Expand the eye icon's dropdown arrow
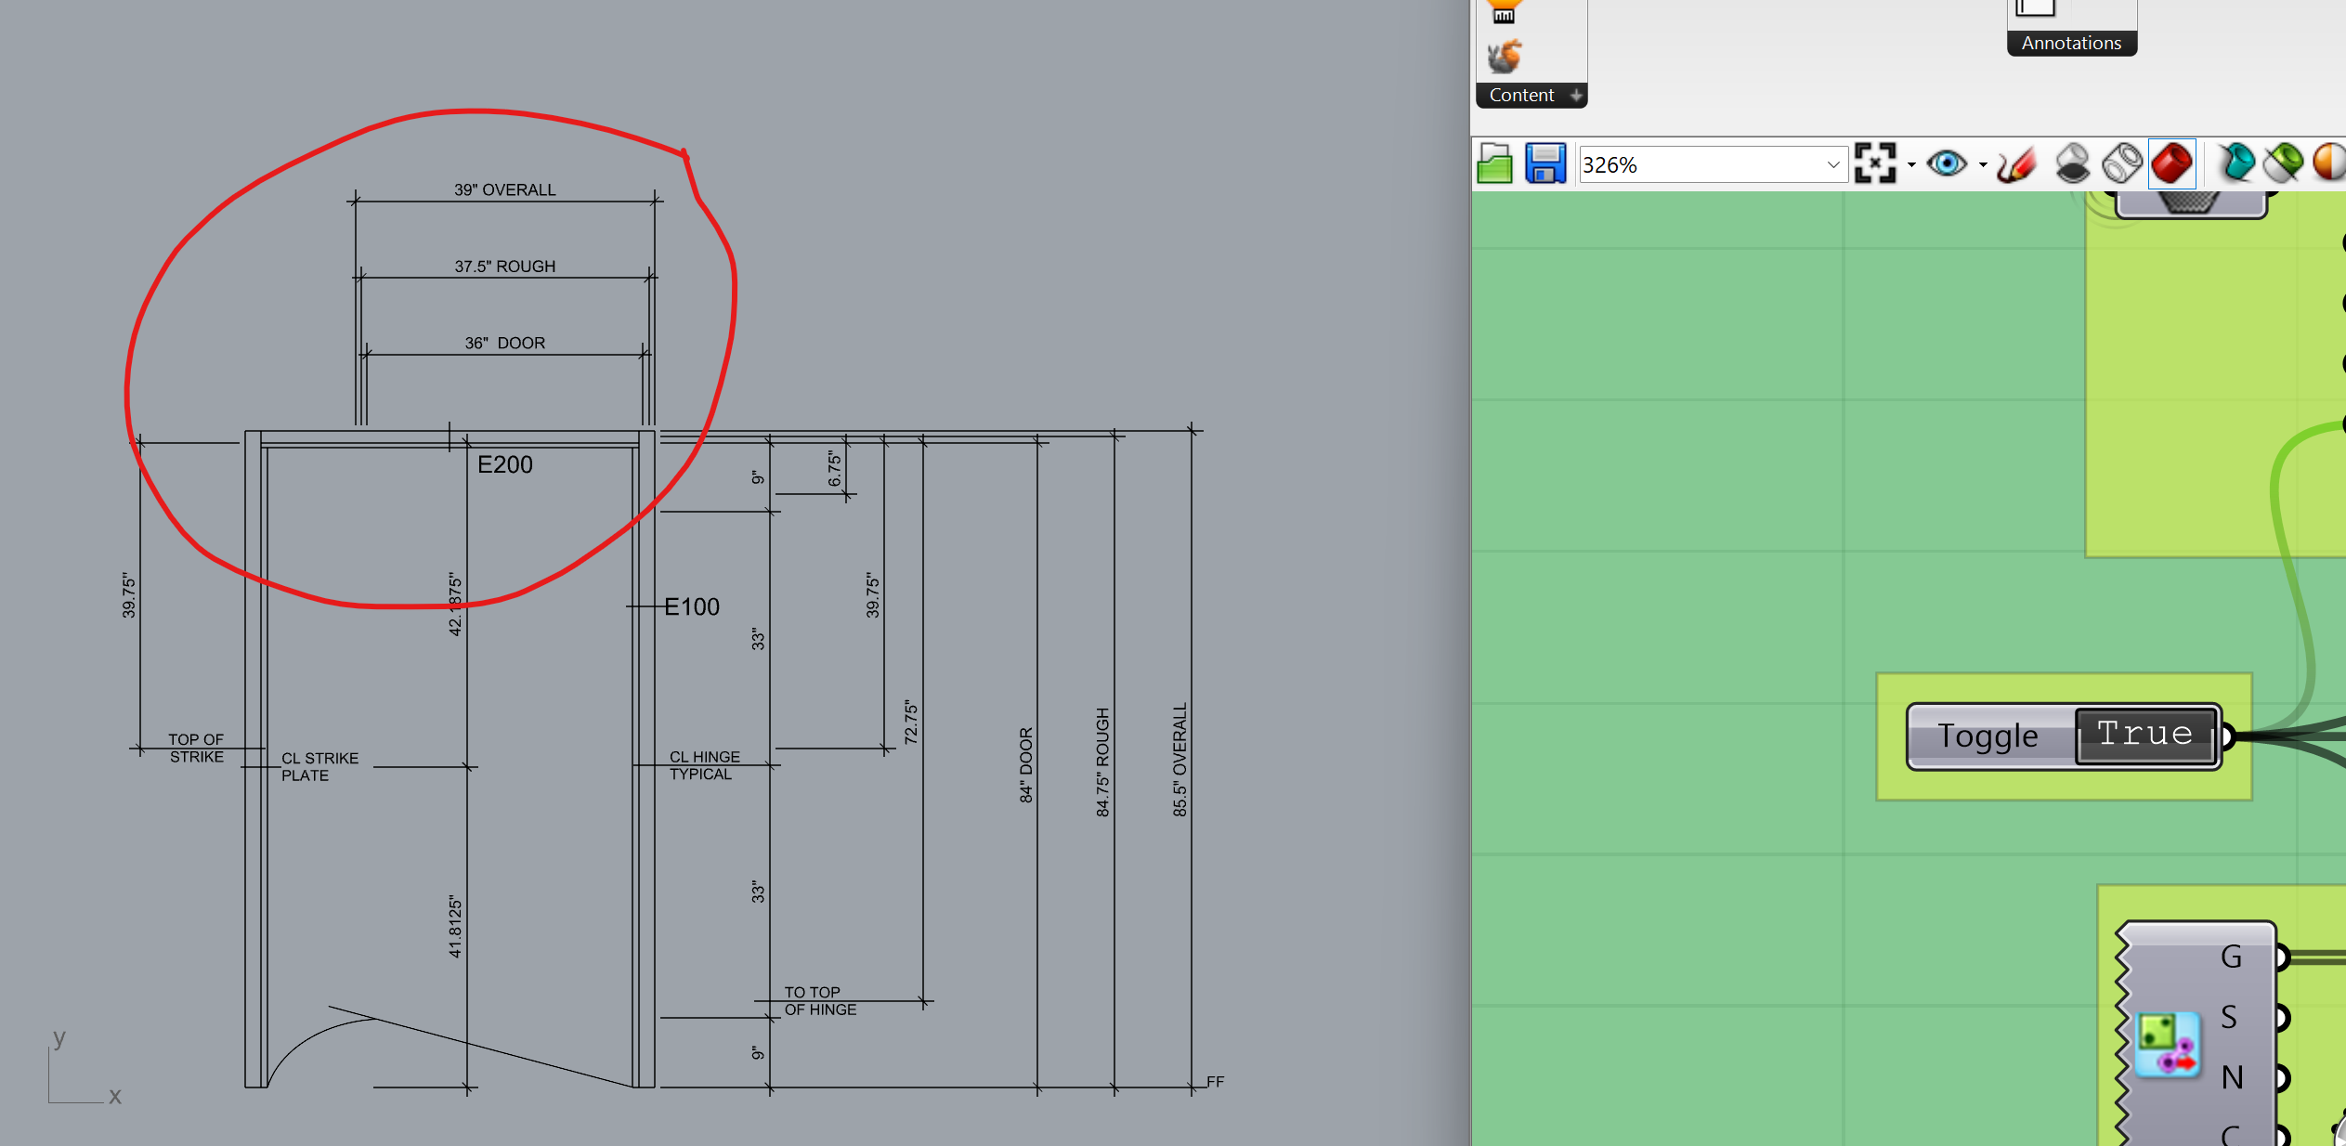Screen dimensions: 2346x1146 tap(1984, 164)
